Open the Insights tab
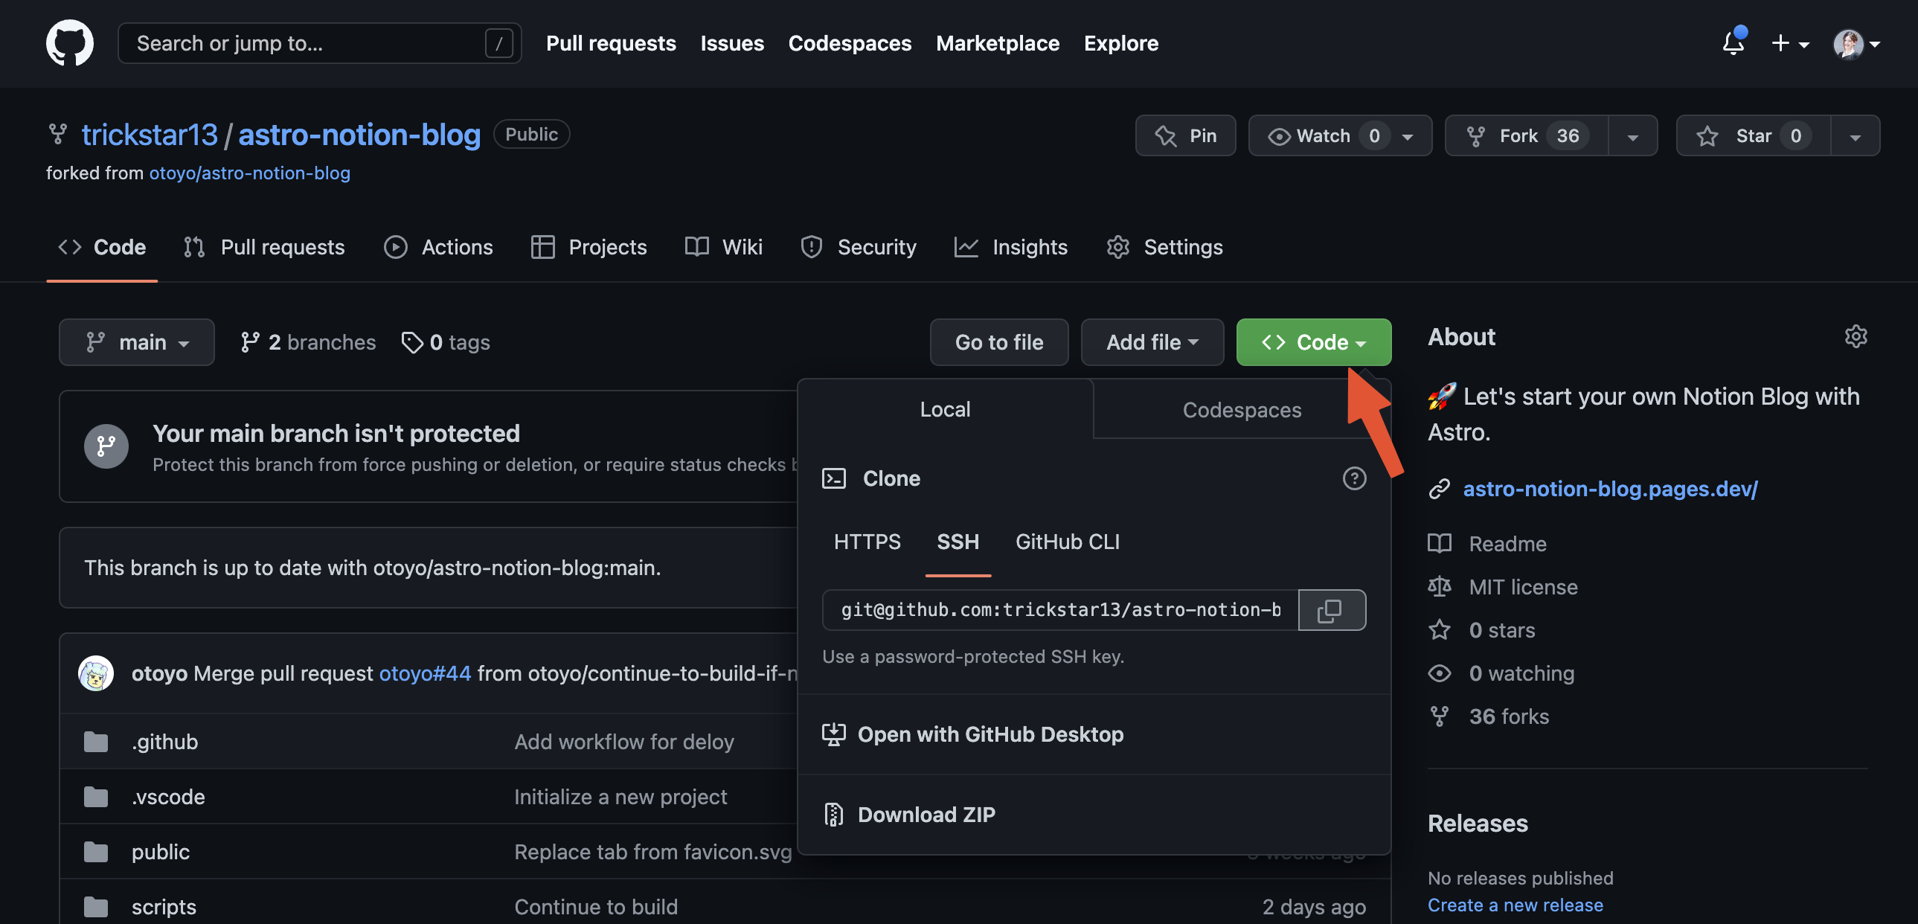This screenshot has width=1918, height=924. click(1011, 246)
